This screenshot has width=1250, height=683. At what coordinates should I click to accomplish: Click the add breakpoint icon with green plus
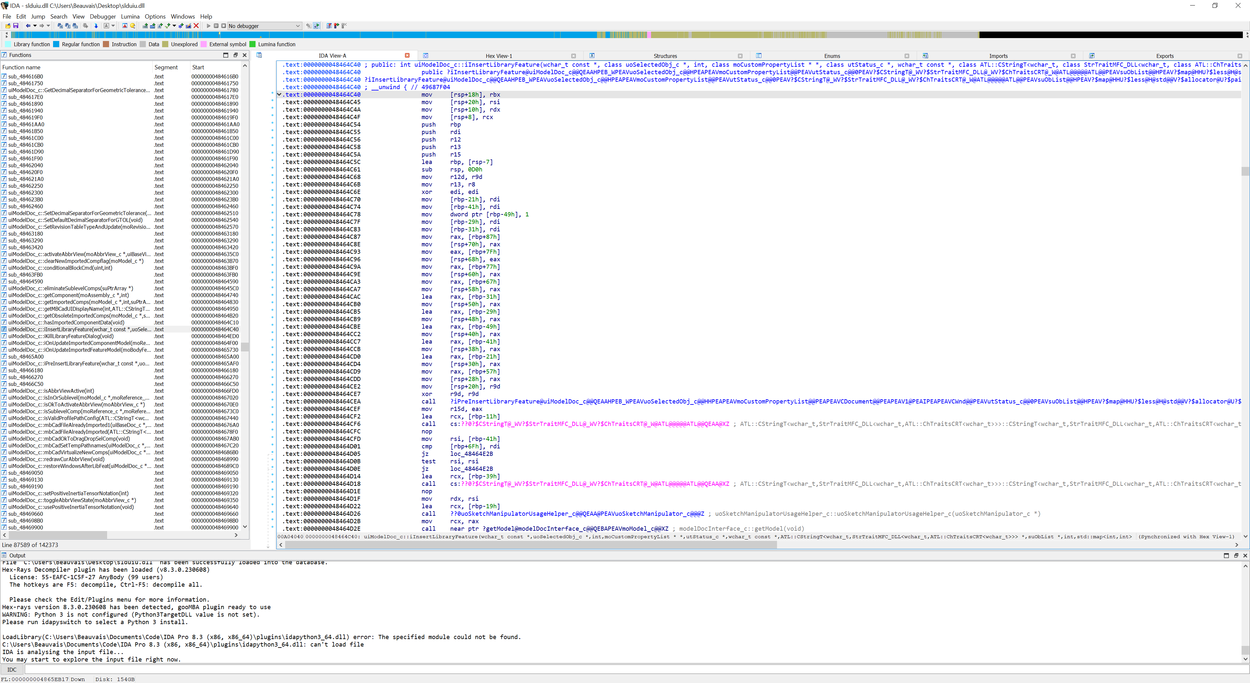(336, 26)
